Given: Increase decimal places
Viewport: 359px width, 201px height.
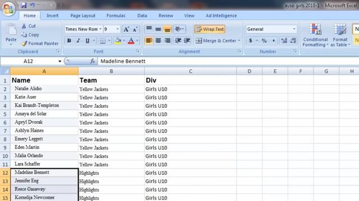Looking at the screenshot, I should tap(284, 41).
